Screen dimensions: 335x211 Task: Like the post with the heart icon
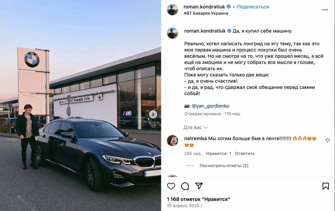[171, 186]
